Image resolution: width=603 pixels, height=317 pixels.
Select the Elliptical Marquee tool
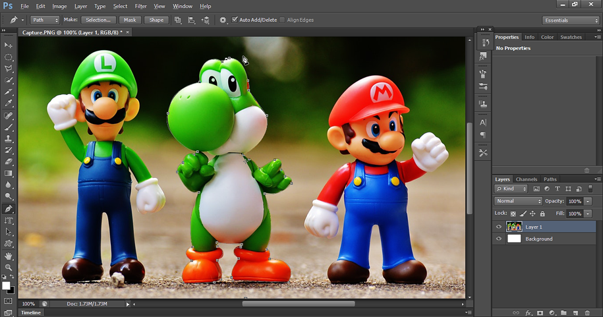(x=8, y=57)
